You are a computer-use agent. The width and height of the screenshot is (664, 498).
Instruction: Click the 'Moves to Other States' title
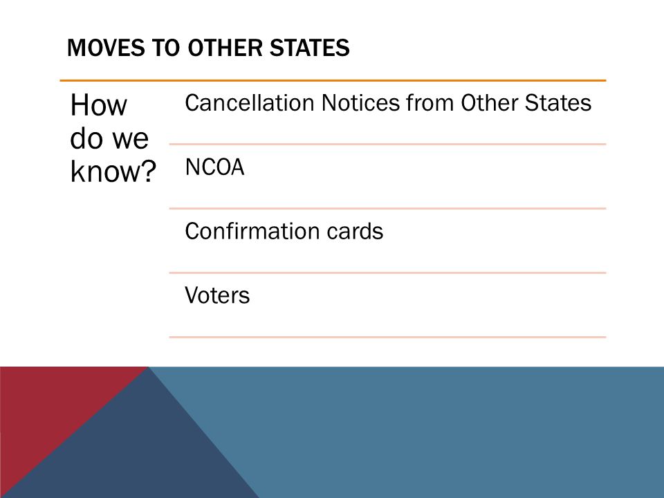pos(208,48)
